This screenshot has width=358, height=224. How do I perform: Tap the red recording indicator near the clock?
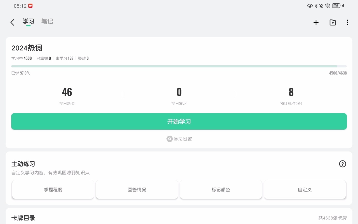click(30, 6)
